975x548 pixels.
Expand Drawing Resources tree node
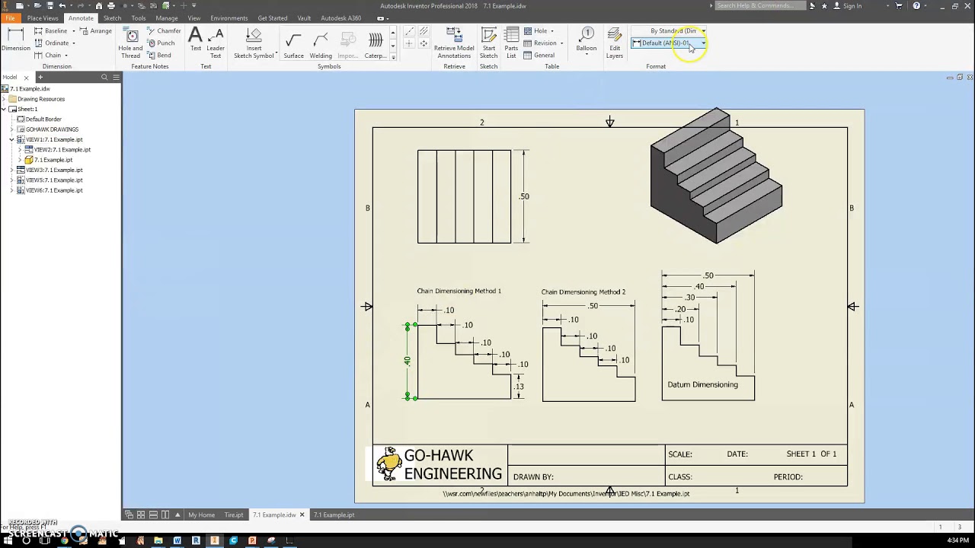(4, 99)
